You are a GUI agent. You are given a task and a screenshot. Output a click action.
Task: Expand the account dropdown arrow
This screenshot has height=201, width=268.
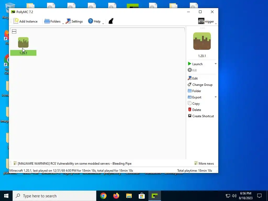(x=216, y=24)
